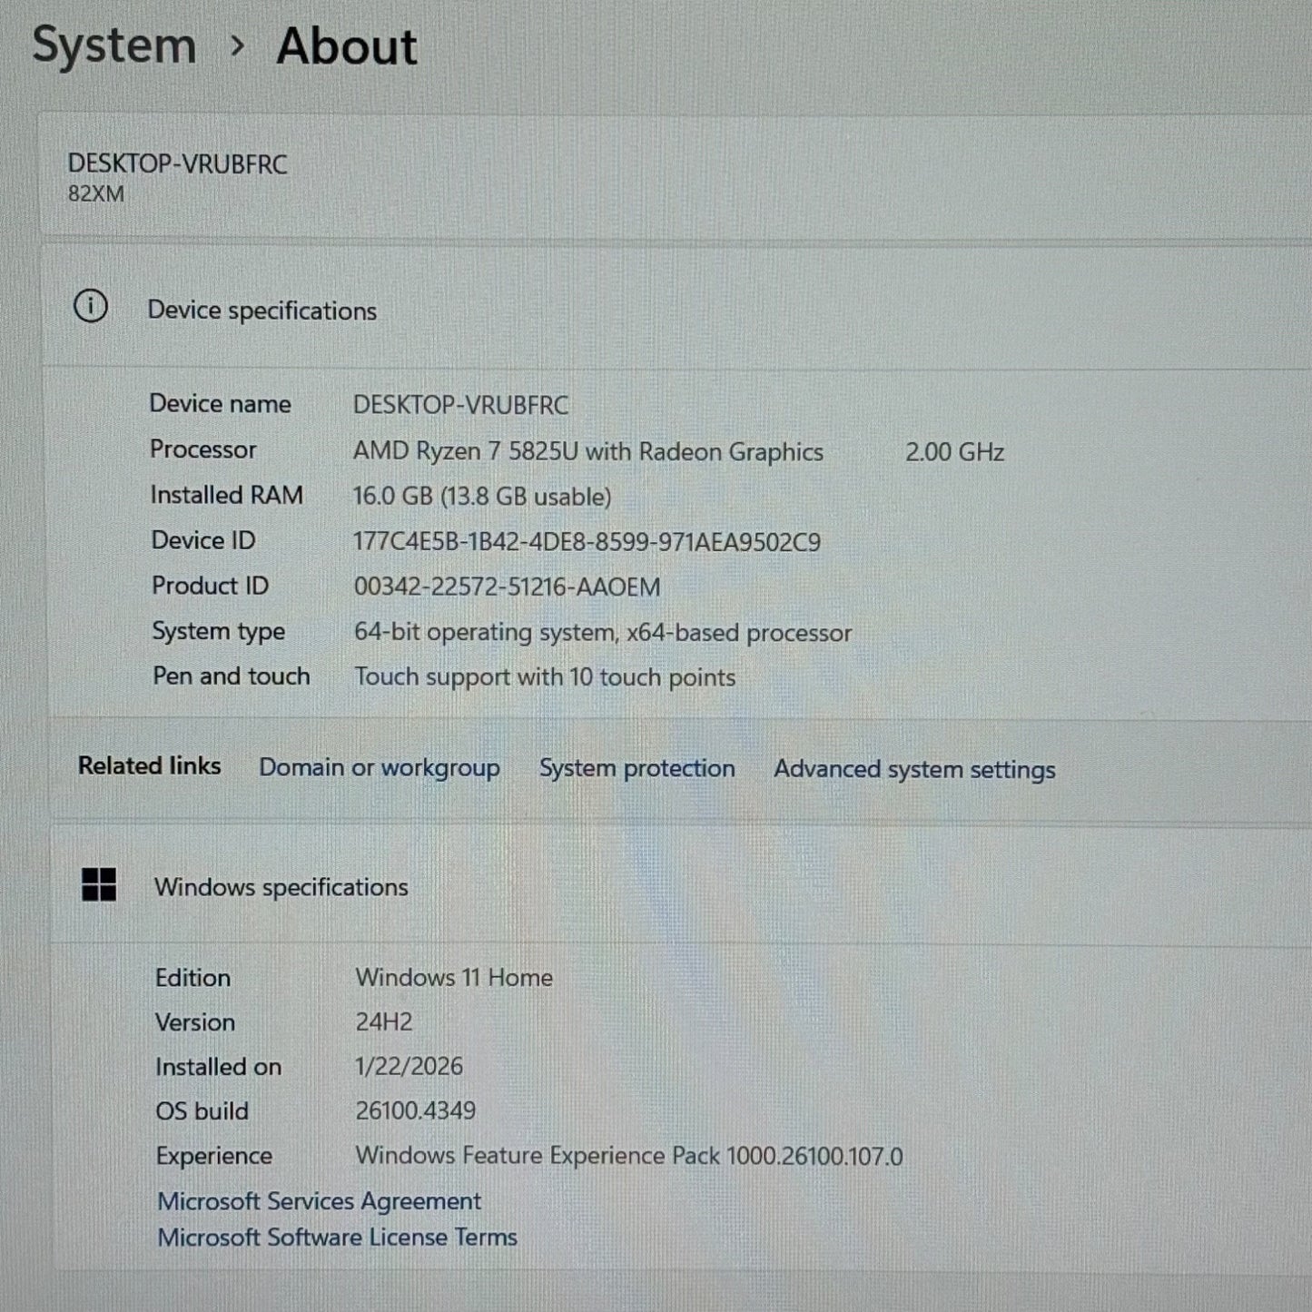
Task: Click the Device specifications info icon
Action: click(x=91, y=307)
